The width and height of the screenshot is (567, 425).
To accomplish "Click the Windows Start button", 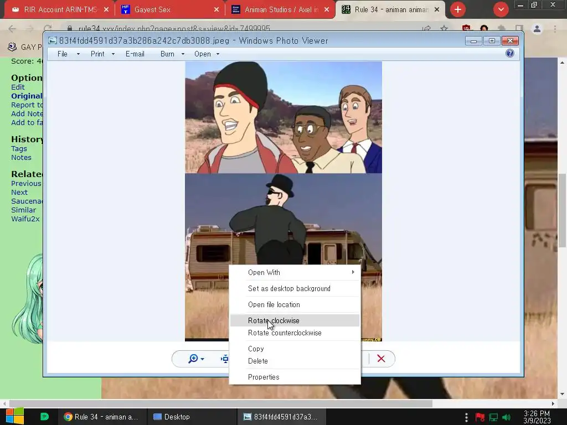I will click(x=14, y=417).
